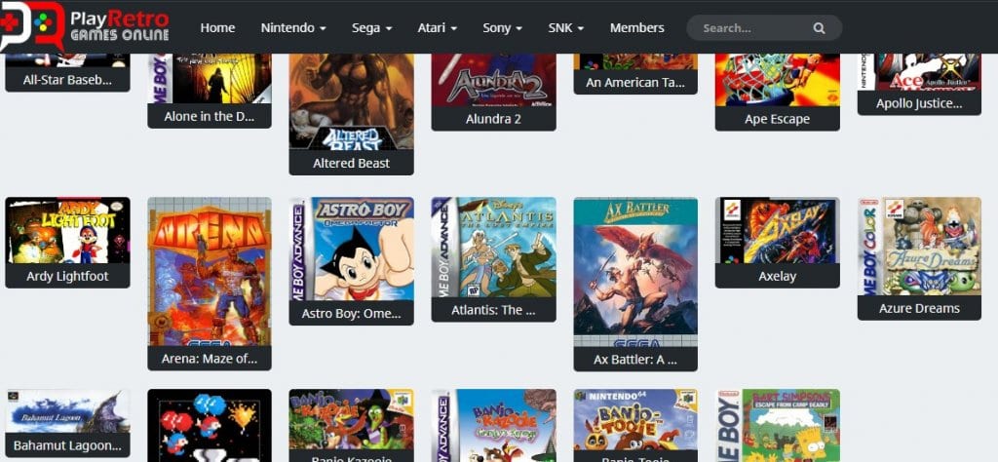Viewport: 998px width, 462px height.
Task: Select the Banjo-Tooie cover thumbnail
Action: point(635,419)
